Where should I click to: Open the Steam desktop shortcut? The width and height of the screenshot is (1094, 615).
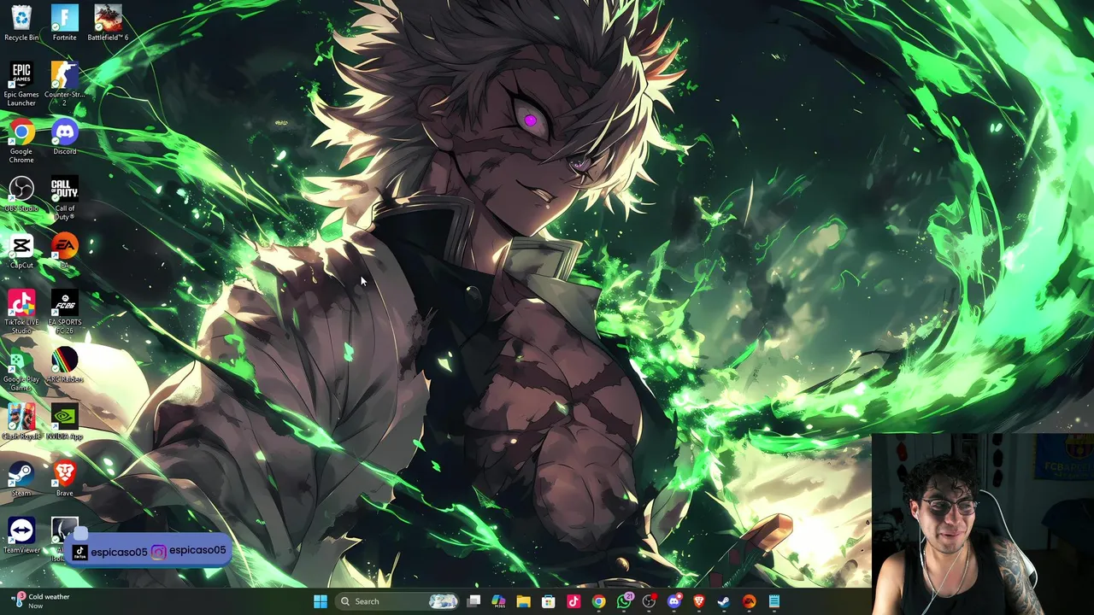click(21, 479)
